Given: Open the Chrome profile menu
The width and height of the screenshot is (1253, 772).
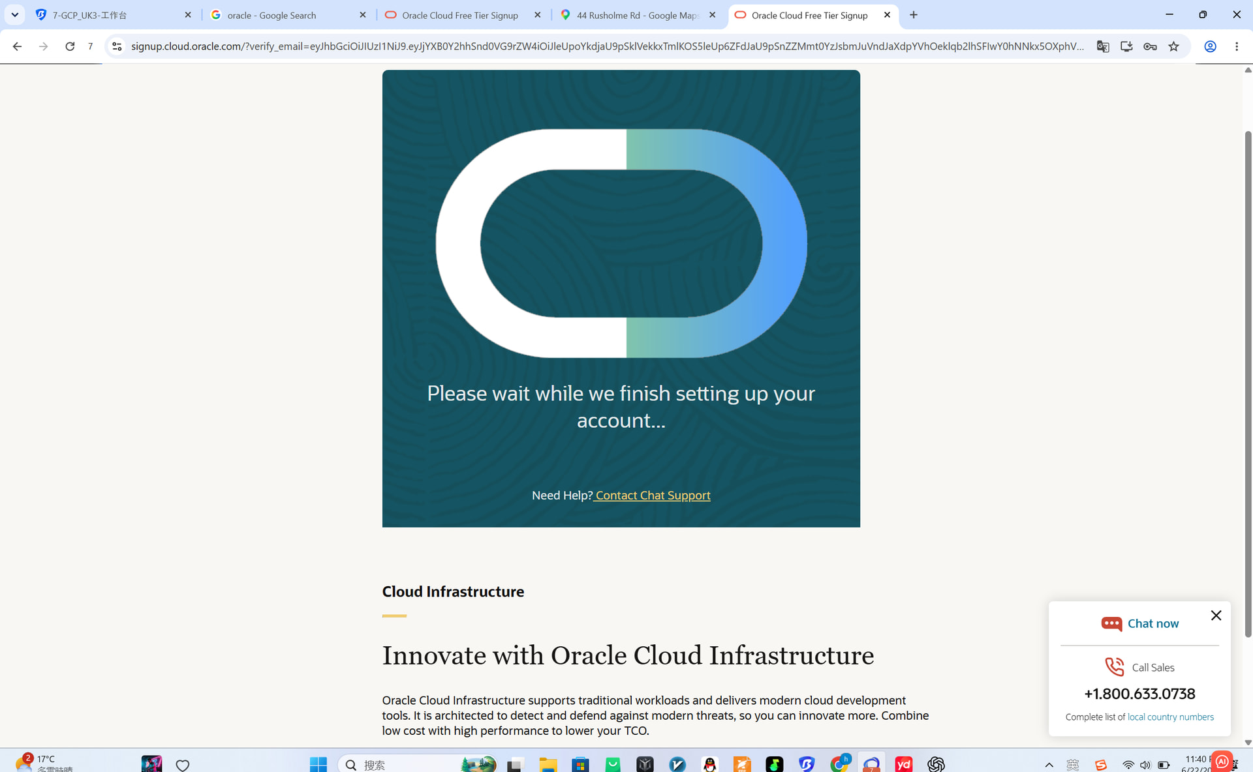Looking at the screenshot, I should tap(1210, 46).
